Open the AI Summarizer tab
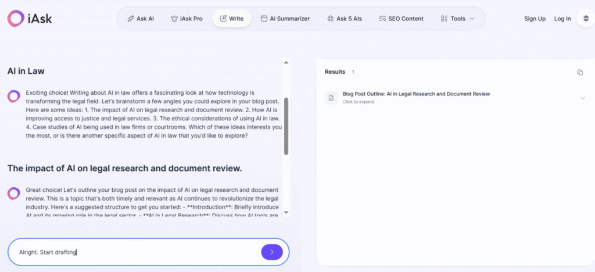595x272 pixels. tap(285, 19)
